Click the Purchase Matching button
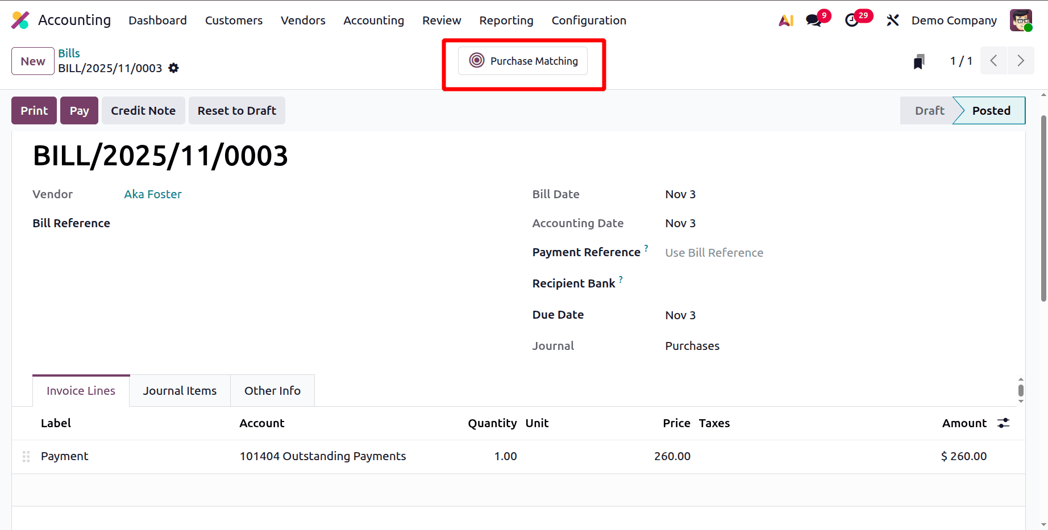The image size is (1048, 530). click(x=523, y=61)
